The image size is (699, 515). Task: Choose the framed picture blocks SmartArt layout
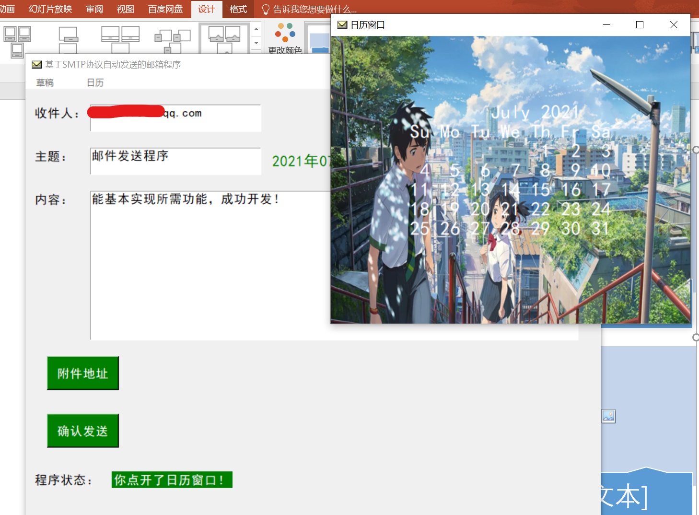pos(17,42)
